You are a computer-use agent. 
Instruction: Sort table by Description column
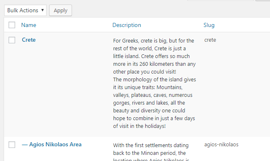click(126, 25)
